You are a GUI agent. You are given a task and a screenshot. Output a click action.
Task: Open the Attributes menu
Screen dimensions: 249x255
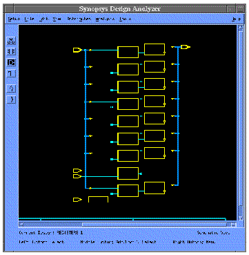[79, 19]
